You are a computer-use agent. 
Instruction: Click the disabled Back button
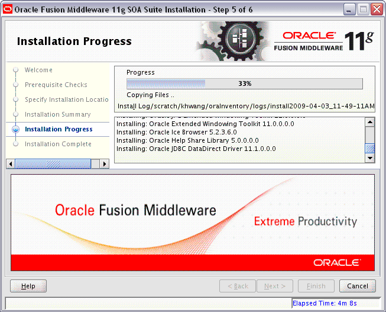[x=238, y=286]
